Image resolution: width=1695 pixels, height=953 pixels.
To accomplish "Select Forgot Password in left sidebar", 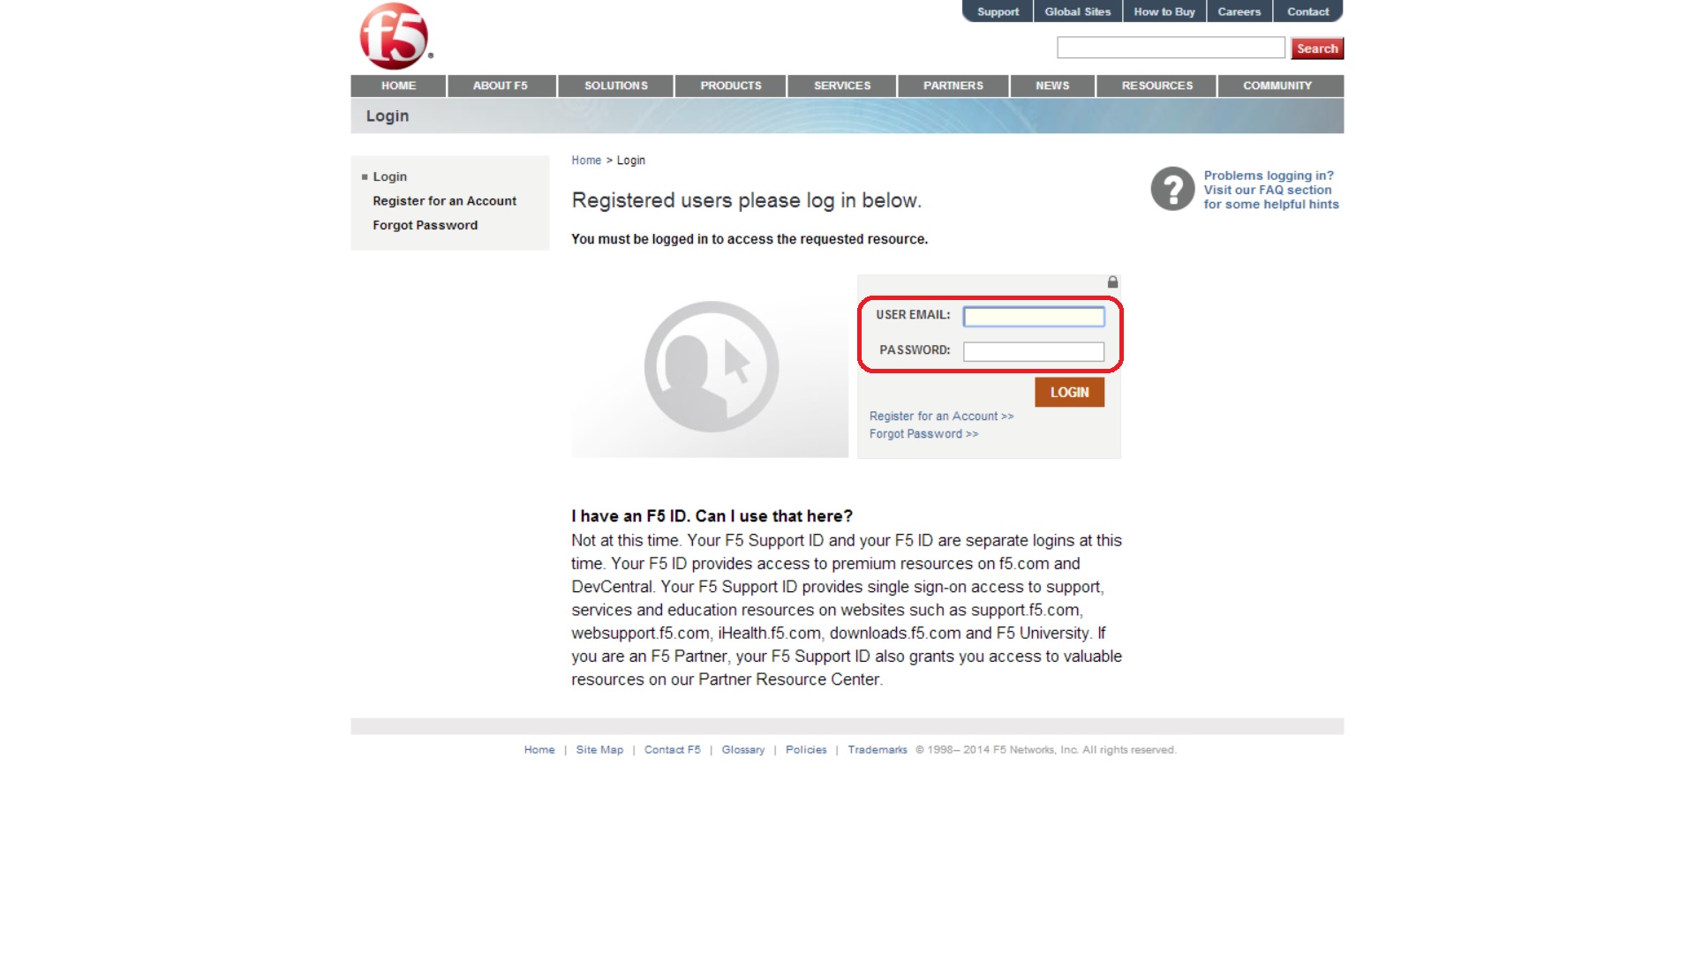I will tap(425, 225).
